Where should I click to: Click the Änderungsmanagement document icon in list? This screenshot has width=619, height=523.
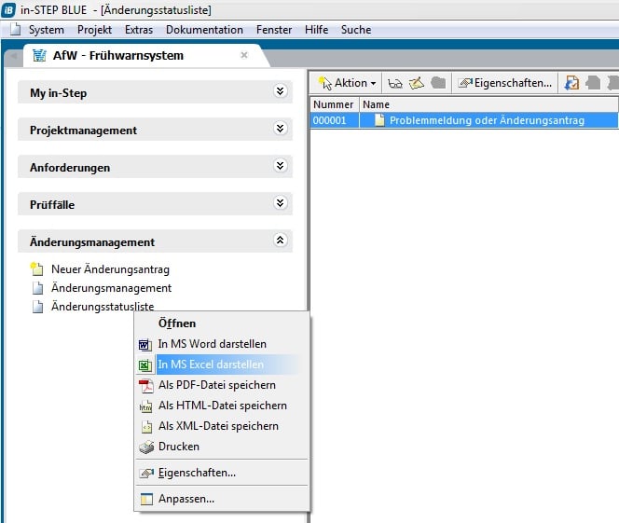point(37,288)
